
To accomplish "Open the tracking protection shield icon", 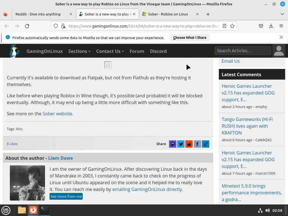I will pyautogui.click(x=56, y=26).
